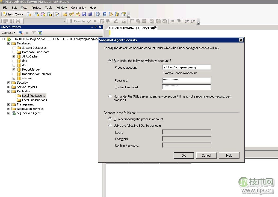Expand the AirAvCache database node
The height and width of the screenshot is (197, 278).
coord(14,56)
